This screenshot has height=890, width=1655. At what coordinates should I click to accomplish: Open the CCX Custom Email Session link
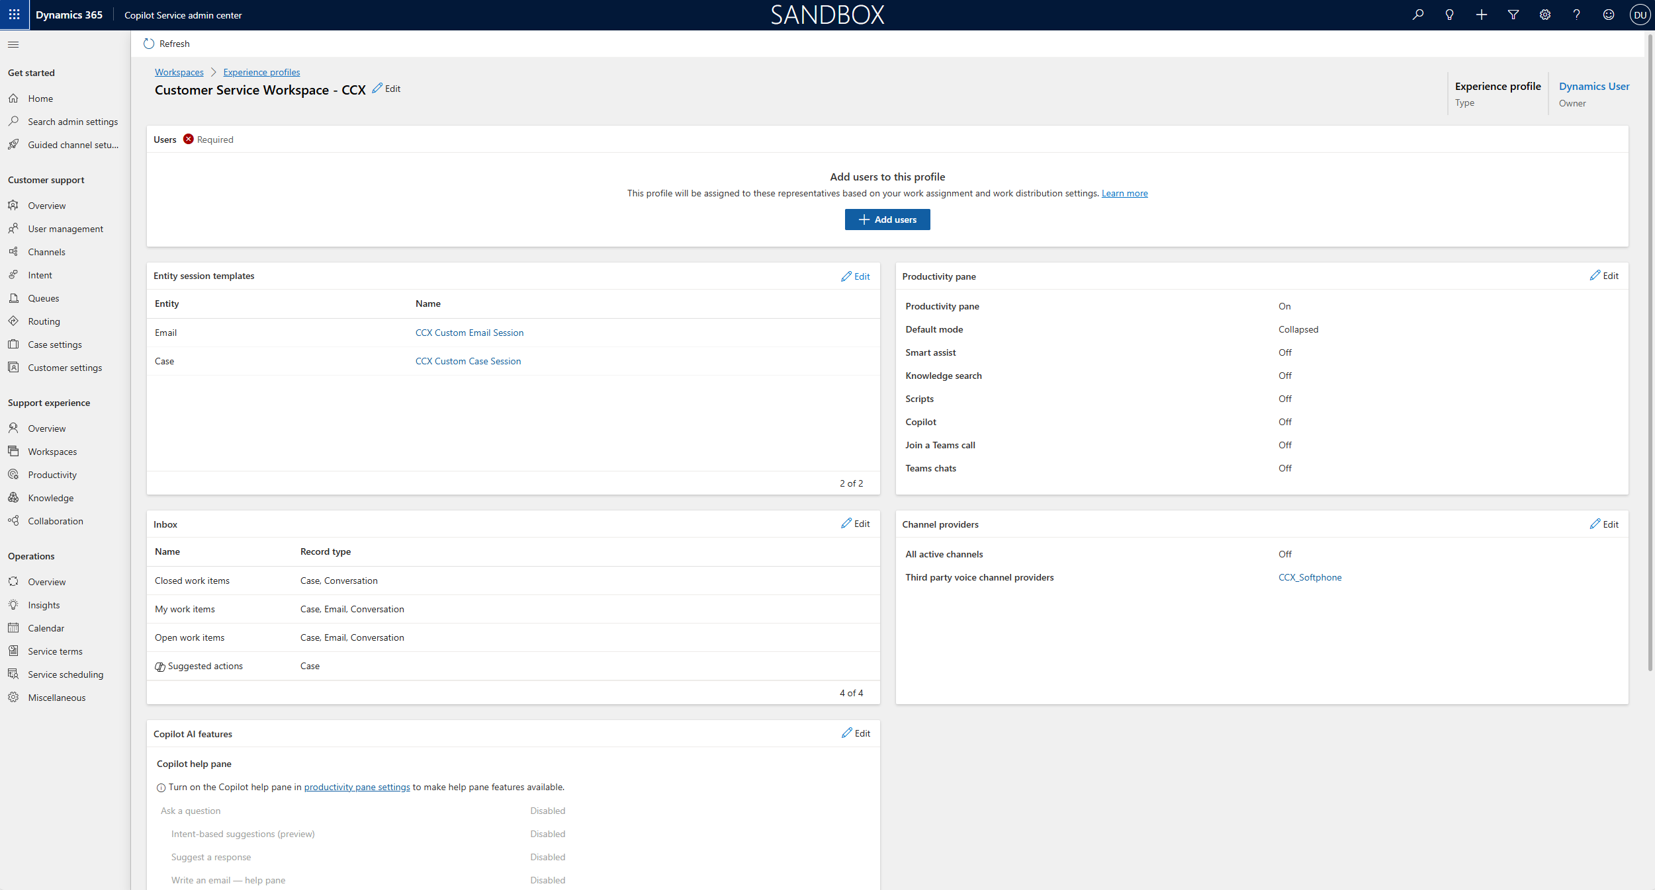tap(469, 333)
